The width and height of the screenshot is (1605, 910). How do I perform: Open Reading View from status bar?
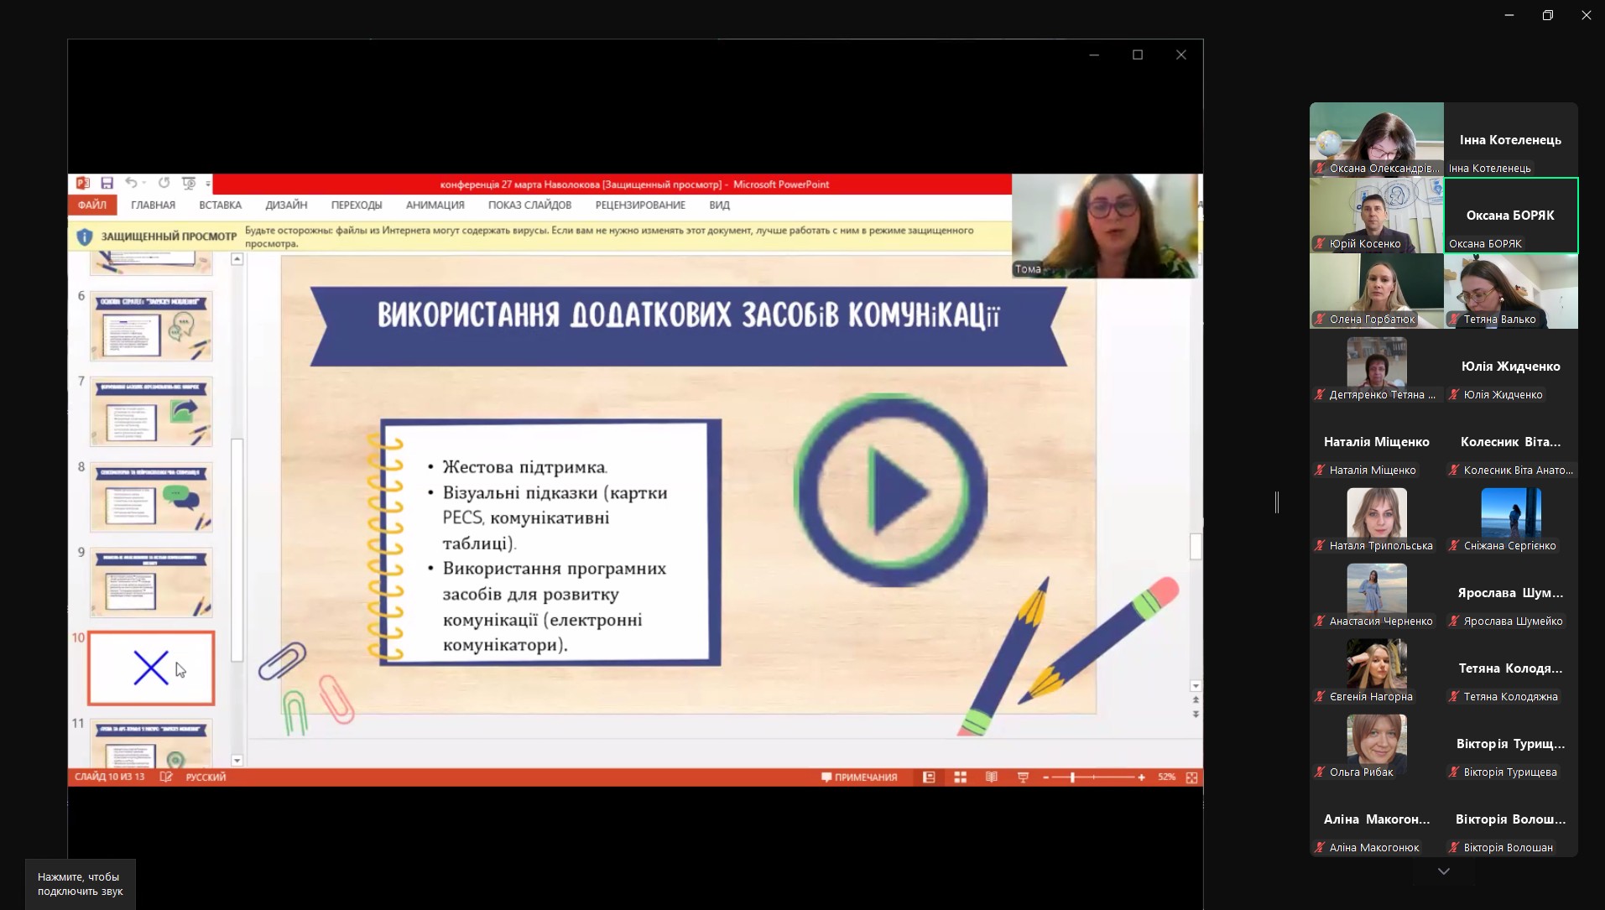tap(991, 777)
